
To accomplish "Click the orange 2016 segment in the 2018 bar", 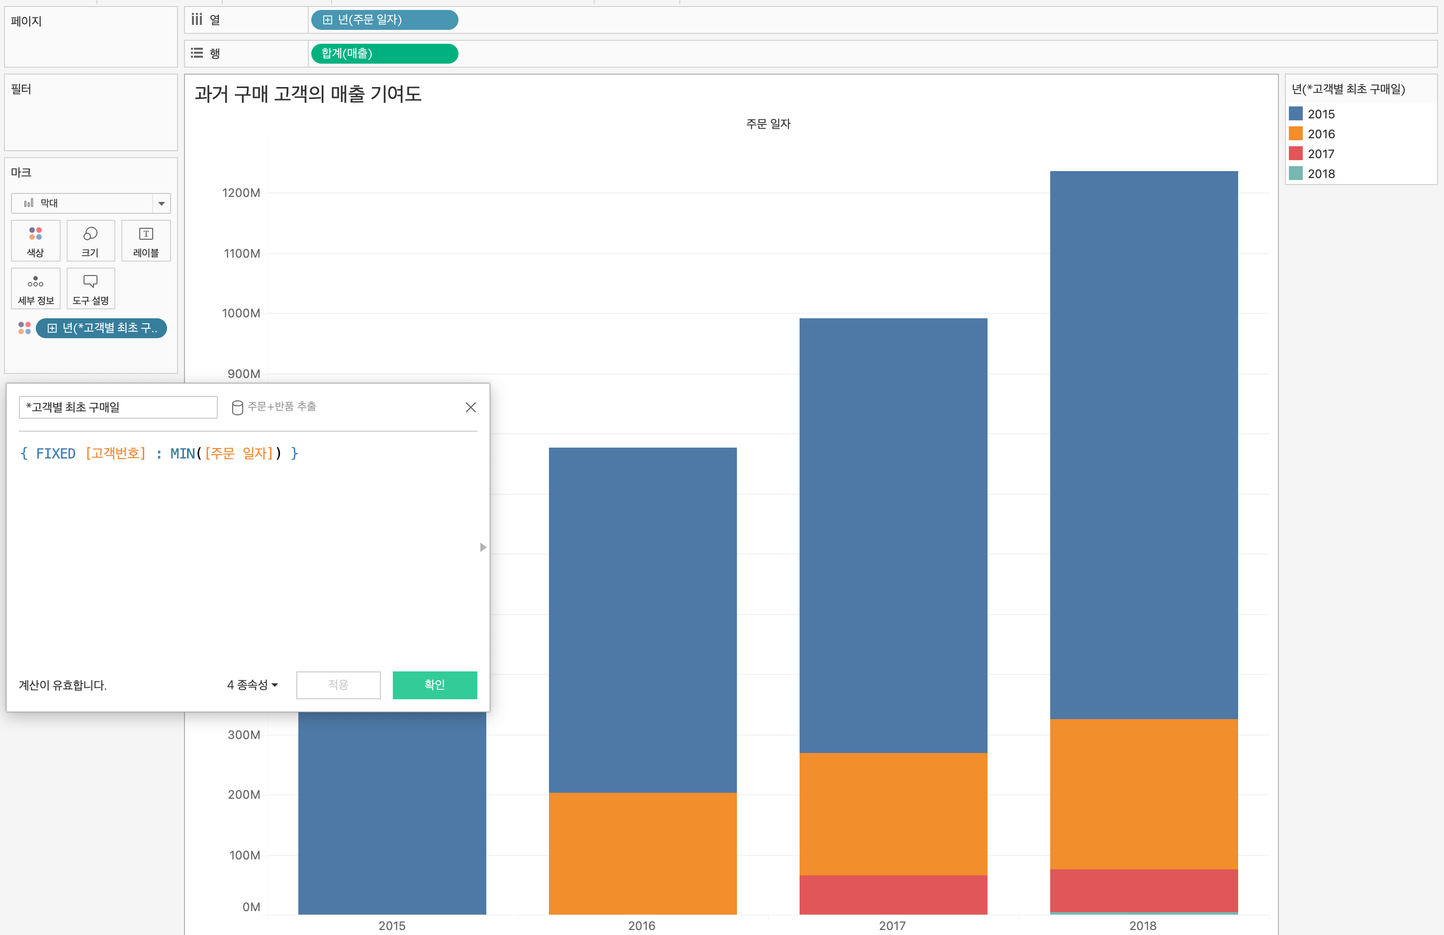I will [1143, 794].
